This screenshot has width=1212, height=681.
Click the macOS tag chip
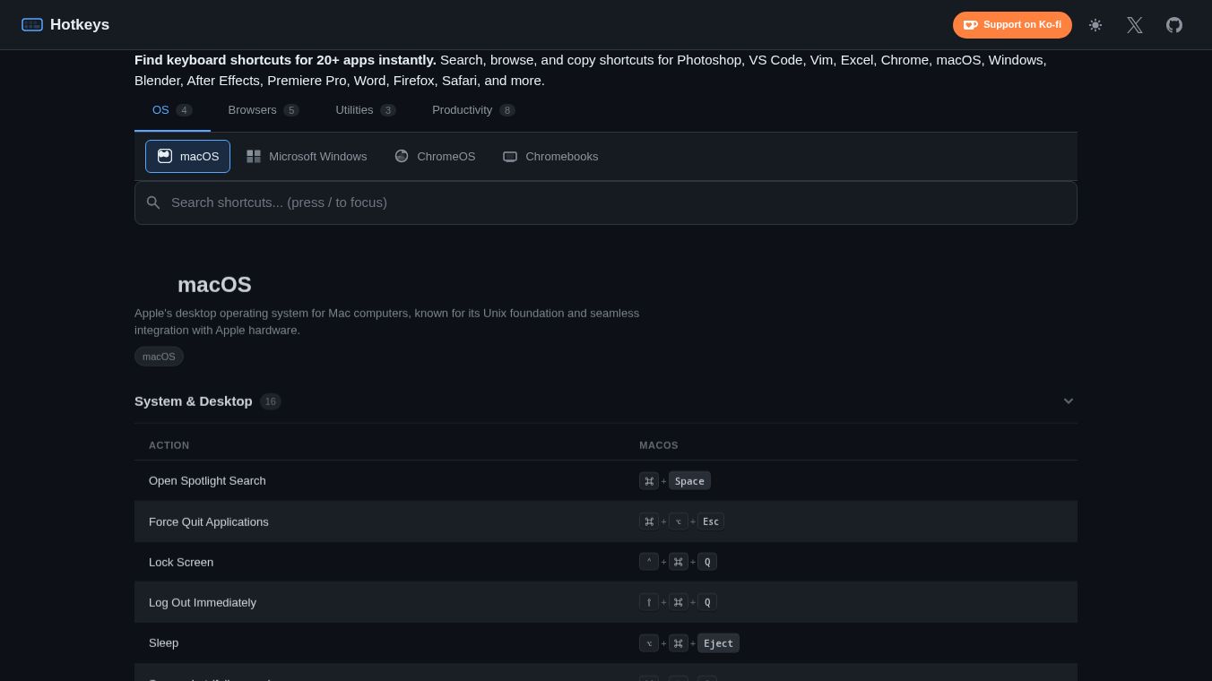[x=159, y=357]
